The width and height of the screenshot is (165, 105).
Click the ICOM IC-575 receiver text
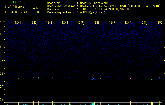(x=105, y=9)
